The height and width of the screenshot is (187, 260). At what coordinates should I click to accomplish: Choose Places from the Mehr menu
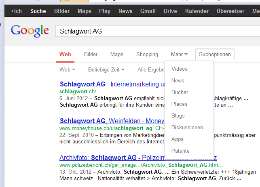point(180,104)
